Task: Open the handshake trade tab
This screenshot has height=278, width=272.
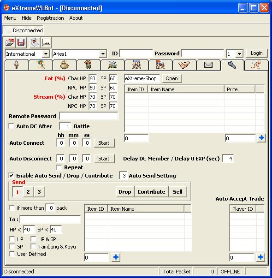Action: pos(184,65)
